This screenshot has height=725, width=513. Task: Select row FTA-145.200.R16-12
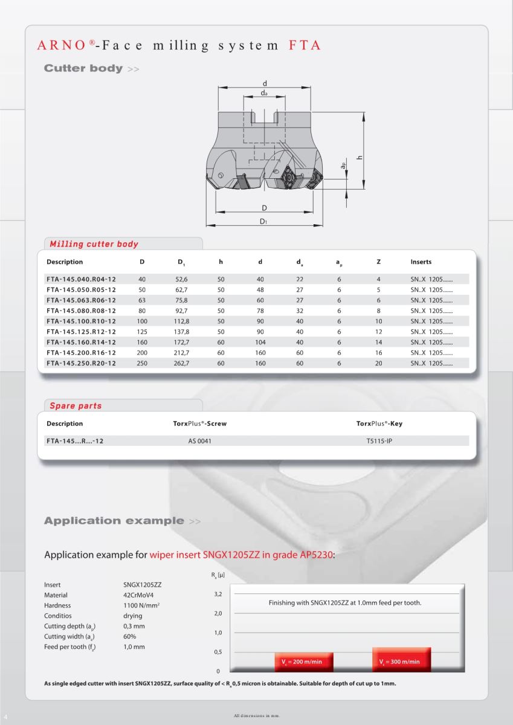click(256, 353)
